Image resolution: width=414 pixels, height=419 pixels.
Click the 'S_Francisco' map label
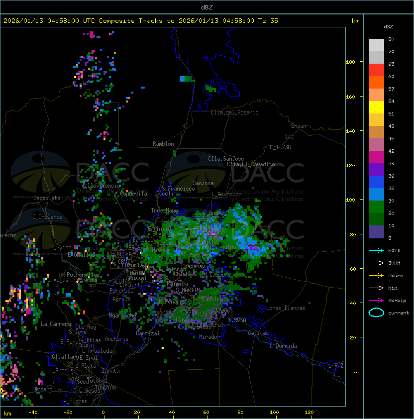[178, 189]
